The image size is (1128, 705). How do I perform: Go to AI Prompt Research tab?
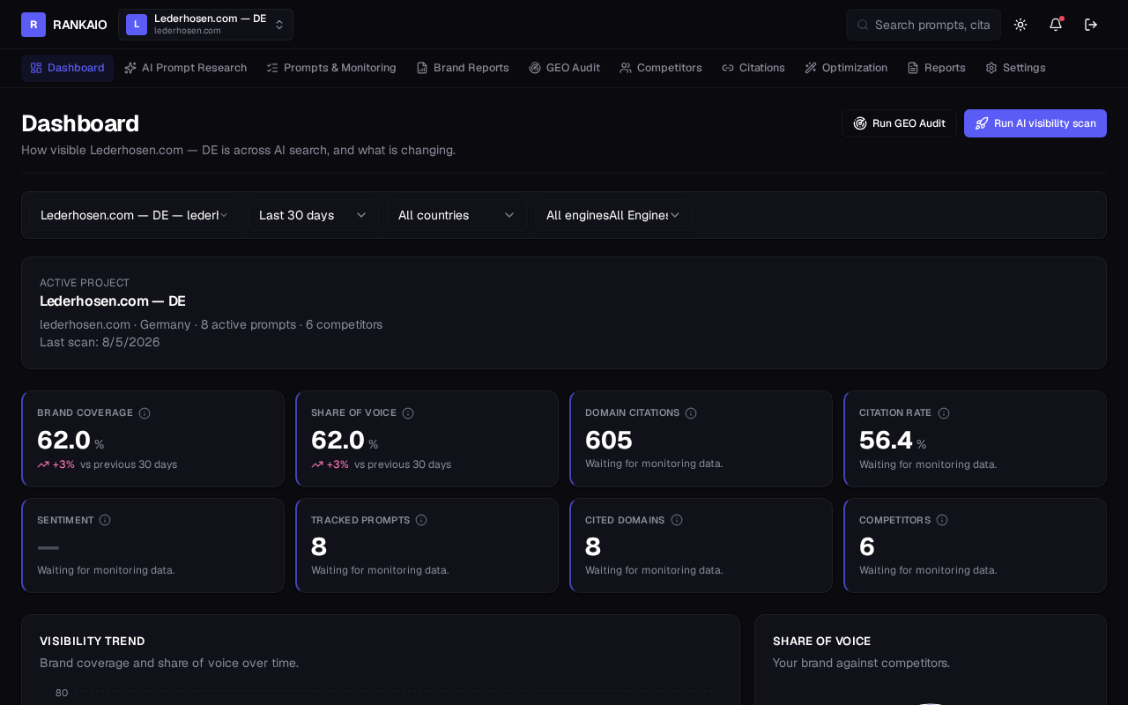click(186, 68)
